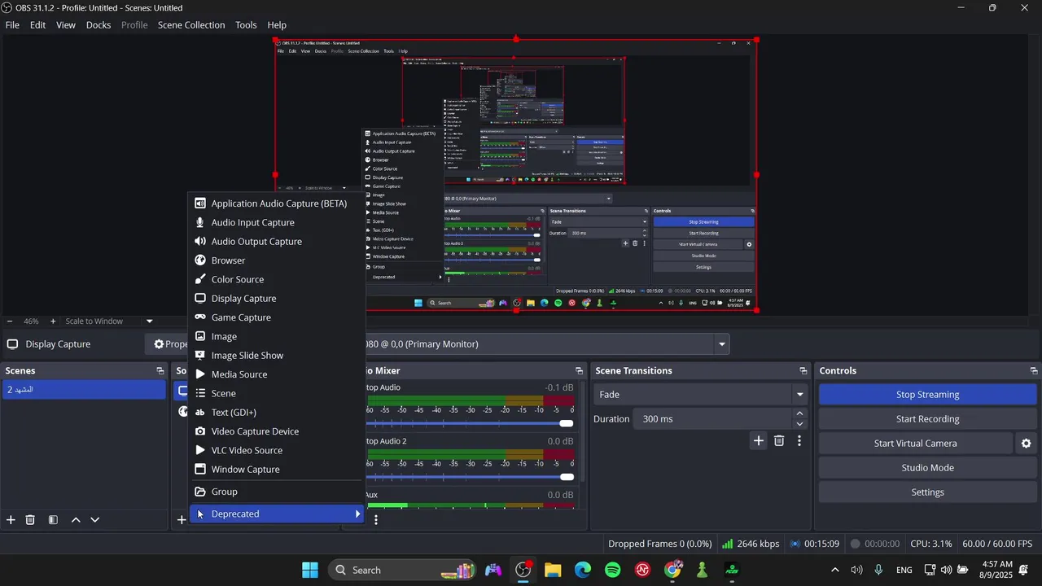Open Spotify from the taskbar
The height and width of the screenshot is (586, 1042).
(613, 570)
